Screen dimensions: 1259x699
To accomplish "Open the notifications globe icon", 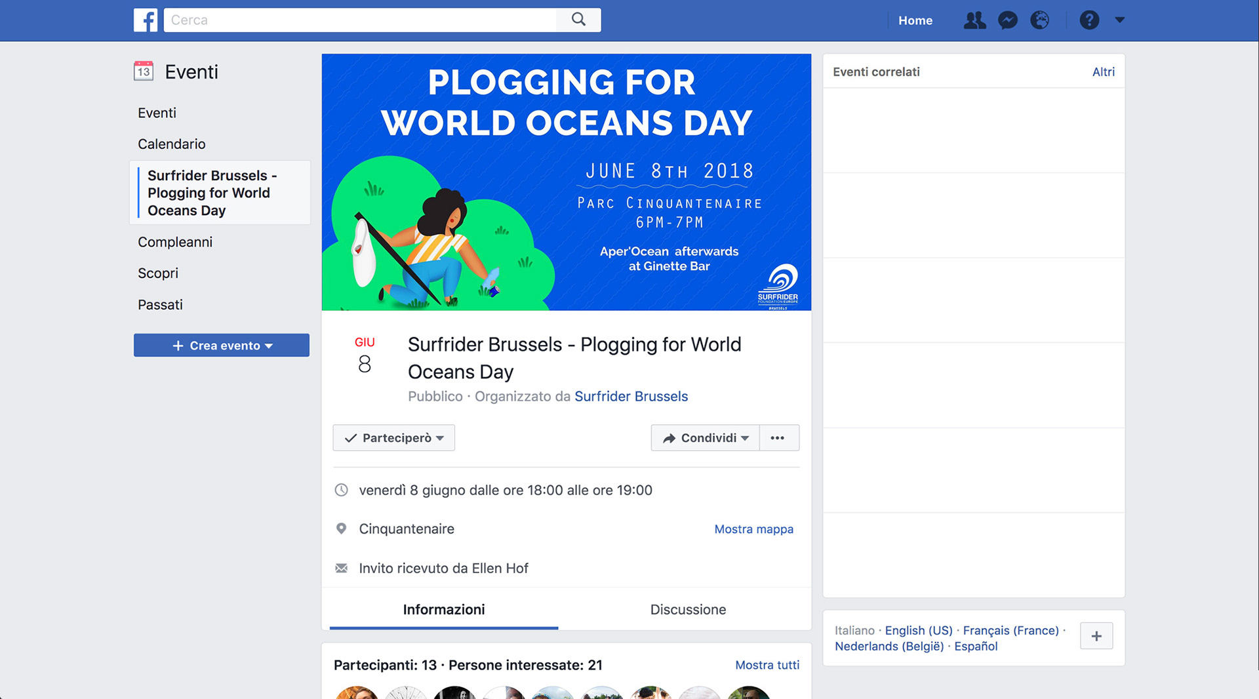I will (1040, 20).
